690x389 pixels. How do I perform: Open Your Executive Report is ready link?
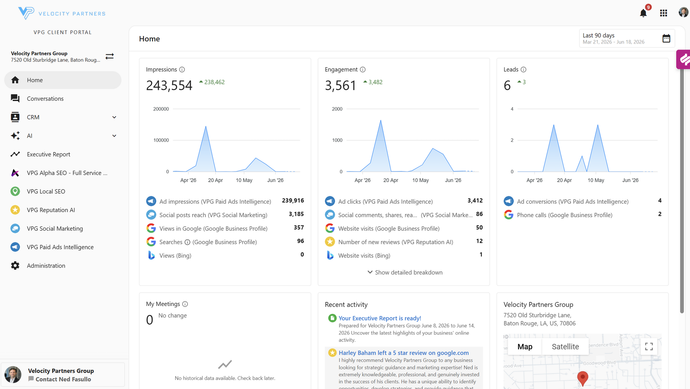click(x=380, y=318)
